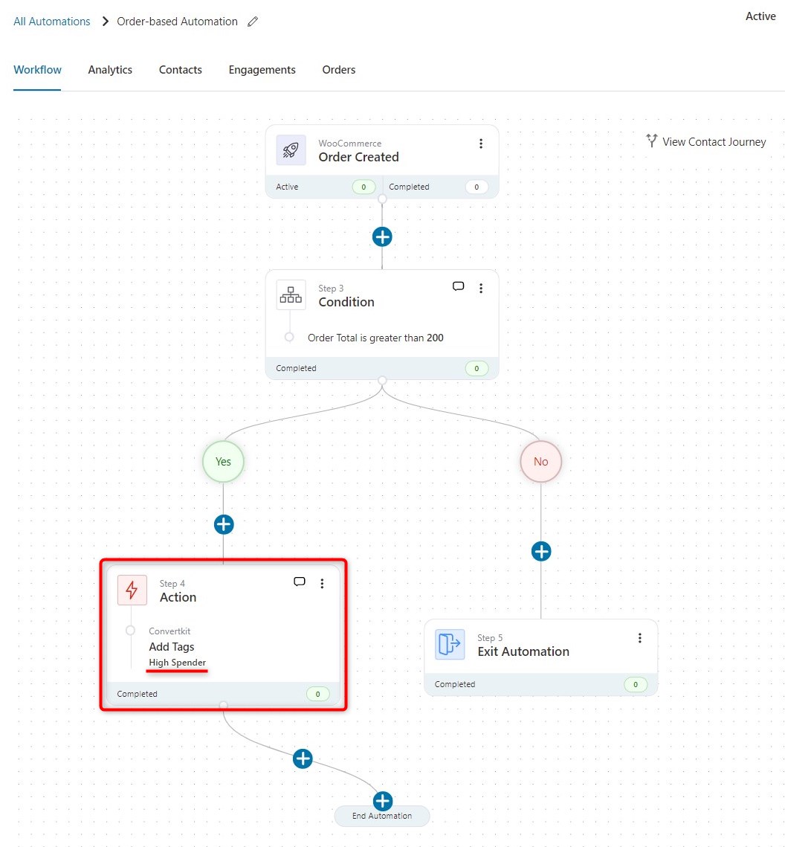Open the kebab menu on the Condition step
785x847 pixels.
(481, 288)
